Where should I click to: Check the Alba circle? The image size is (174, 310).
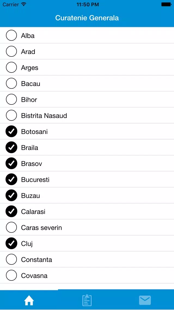[11, 35]
